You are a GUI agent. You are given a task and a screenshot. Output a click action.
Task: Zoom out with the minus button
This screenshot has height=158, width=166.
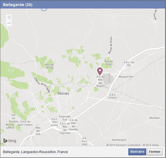(x=9, y=23)
